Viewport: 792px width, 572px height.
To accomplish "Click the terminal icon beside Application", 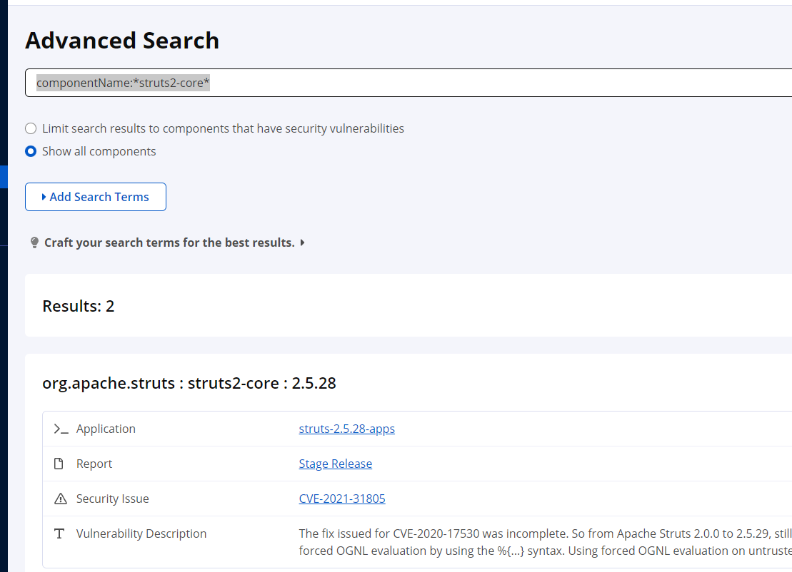I will point(61,429).
